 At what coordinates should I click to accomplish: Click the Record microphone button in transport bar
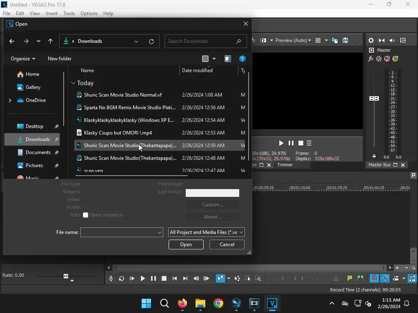click(x=111, y=278)
